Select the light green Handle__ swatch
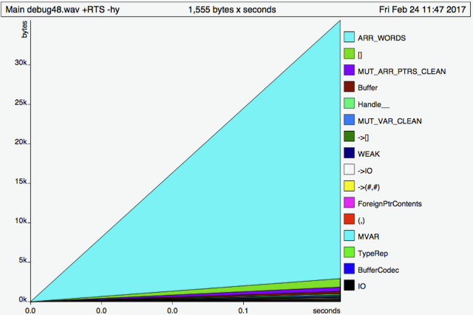The width and height of the screenshot is (473, 315). click(349, 104)
